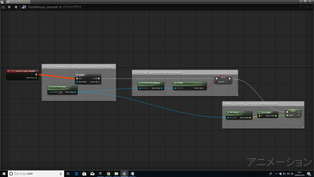The width and height of the screenshot is (314, 177).
Task: Click the ターゲット pin on Get Velocity
Action: tap(228, 118)
